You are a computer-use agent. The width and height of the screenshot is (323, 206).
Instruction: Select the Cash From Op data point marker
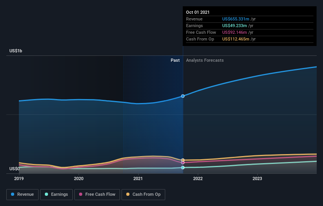click(183, 160)
